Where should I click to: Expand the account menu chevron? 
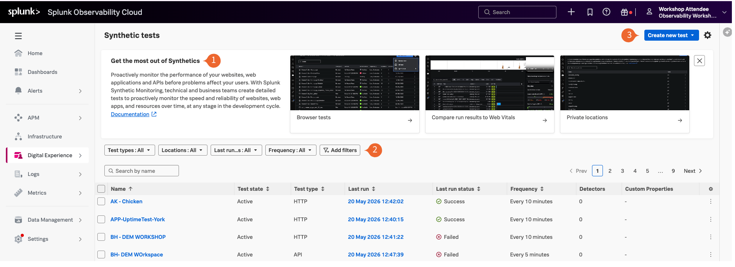[724, 12]
